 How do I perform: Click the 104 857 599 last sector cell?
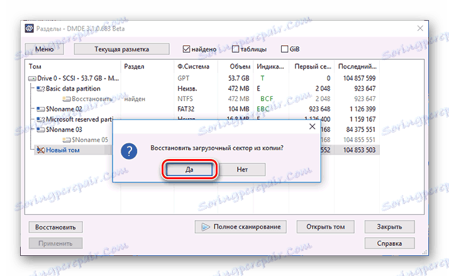359,79
